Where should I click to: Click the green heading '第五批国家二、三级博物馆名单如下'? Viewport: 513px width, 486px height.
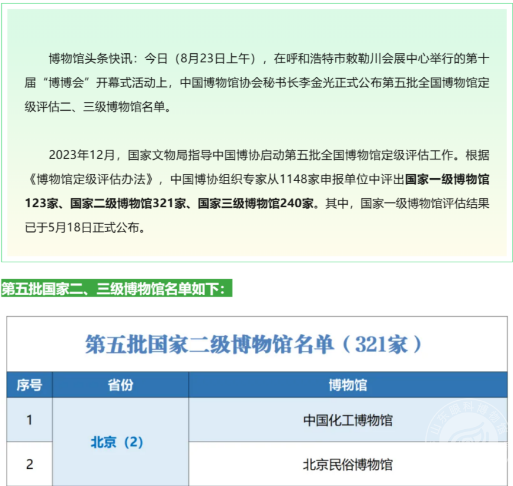(117, 288)
